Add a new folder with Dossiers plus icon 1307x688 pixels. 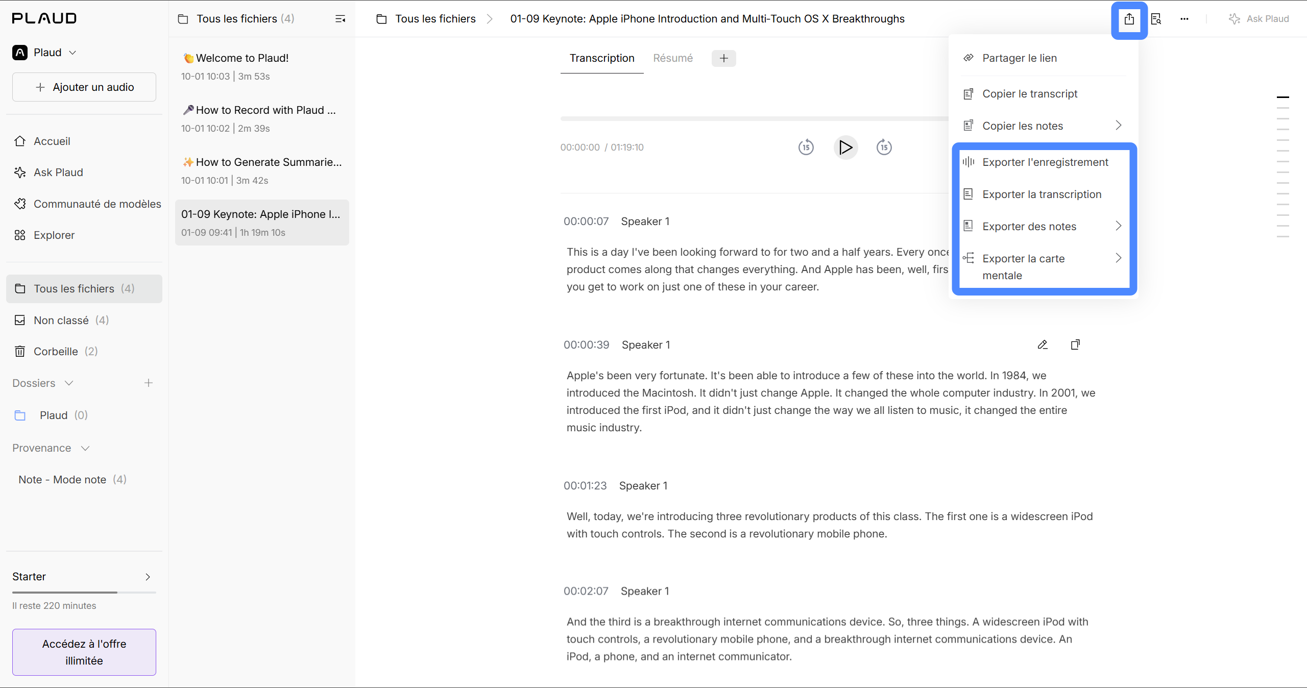point(149,383)
